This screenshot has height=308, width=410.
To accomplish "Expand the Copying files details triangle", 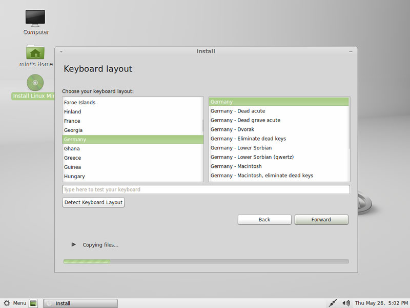I will (x=73, y=245).
